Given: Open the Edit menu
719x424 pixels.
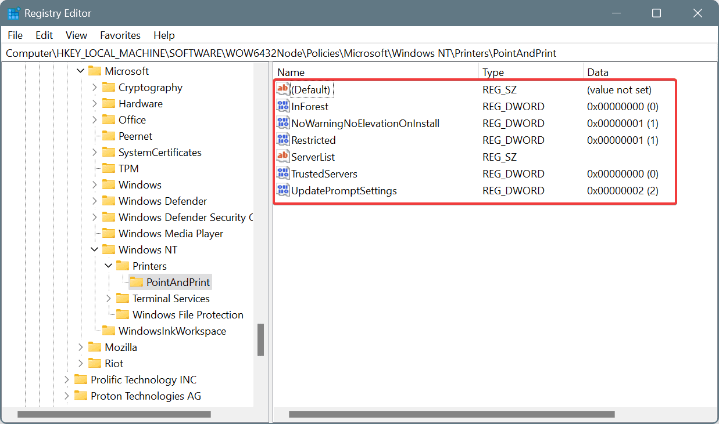Looking at the screenshot, I should 44,35.
